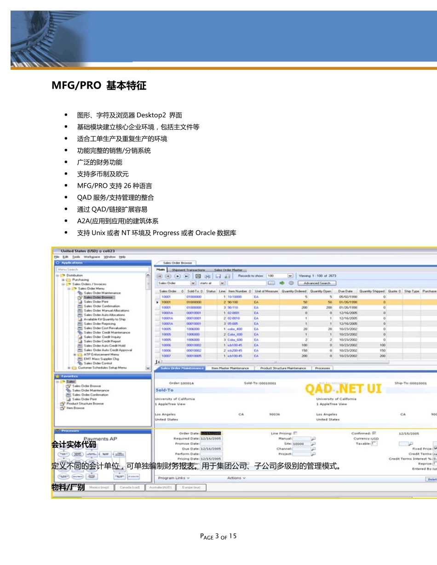Toggle Line Pricing checkbox
The height and width of the screenshot is (565, 437).
[x=295, y=433]
